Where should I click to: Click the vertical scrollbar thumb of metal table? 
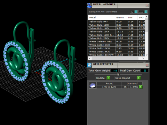click(146, 25)
